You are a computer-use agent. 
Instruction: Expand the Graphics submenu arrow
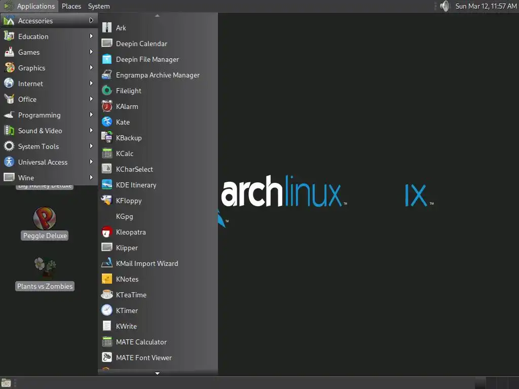pos(91,67)
